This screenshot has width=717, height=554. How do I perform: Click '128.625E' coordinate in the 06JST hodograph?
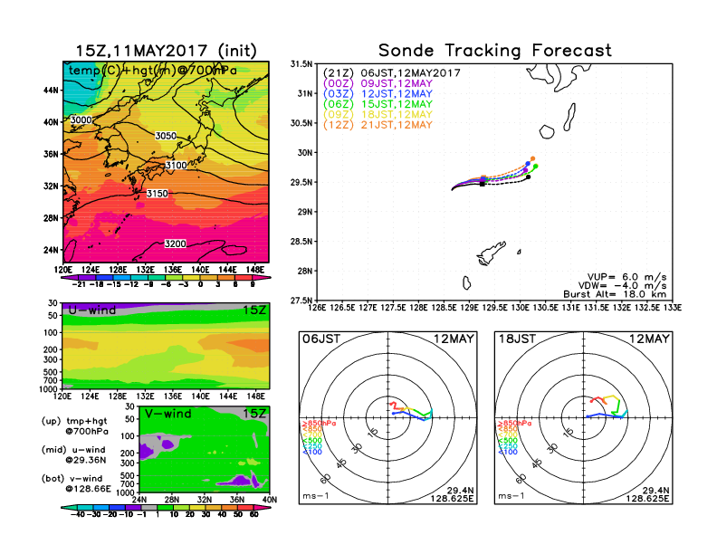click(452, 498)
